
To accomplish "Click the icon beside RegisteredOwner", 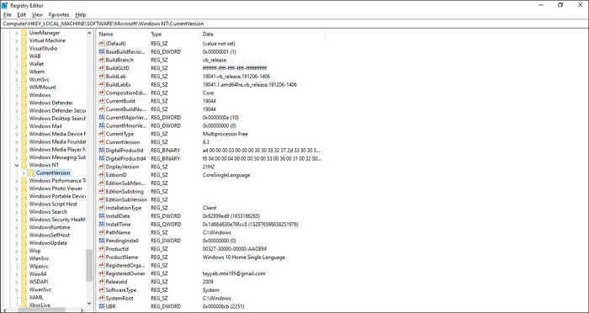I will [x=101, y=273].
